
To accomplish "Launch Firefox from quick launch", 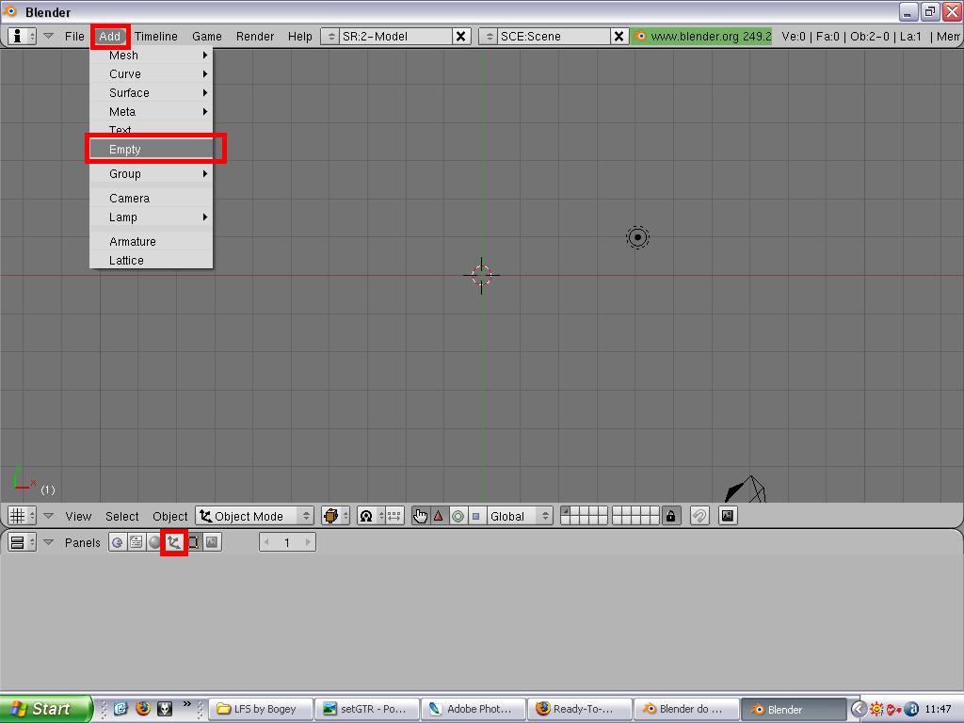I will [143, 709].
